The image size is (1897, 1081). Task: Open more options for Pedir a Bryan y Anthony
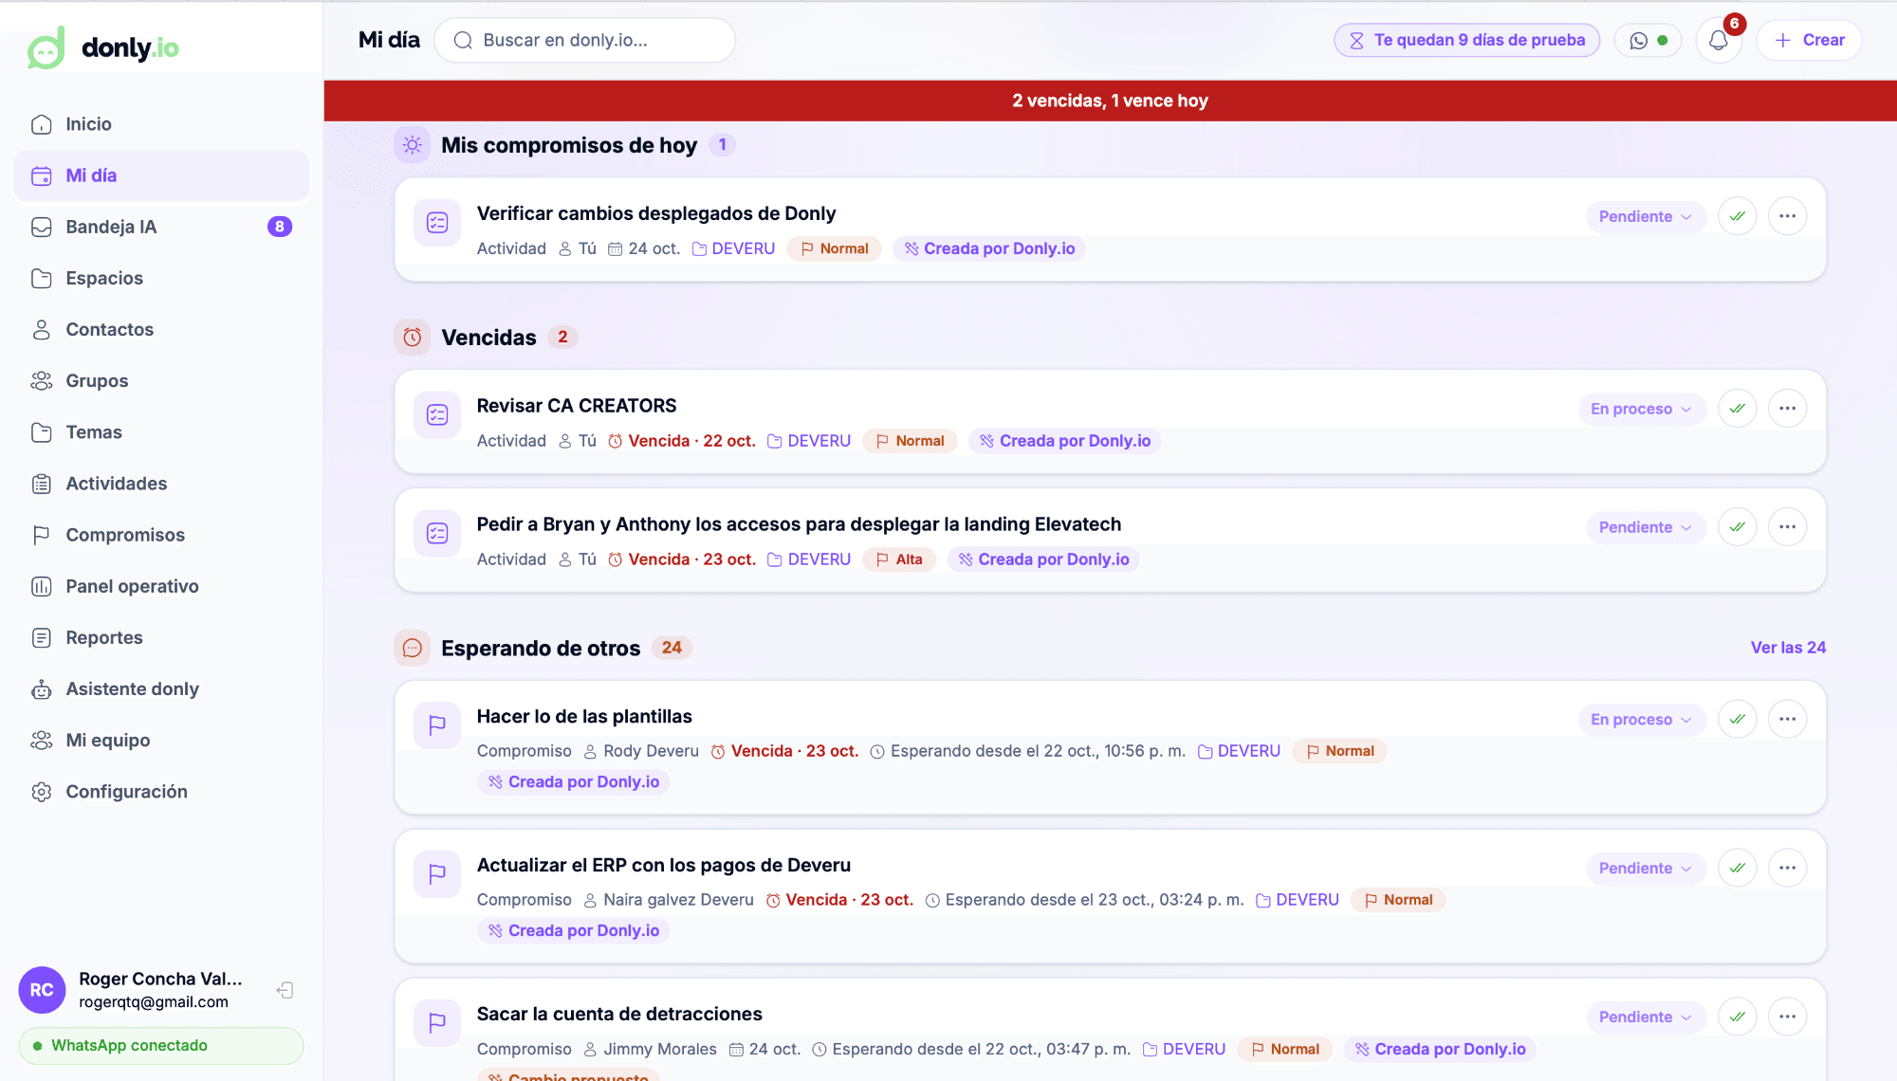coord(1788,527)
